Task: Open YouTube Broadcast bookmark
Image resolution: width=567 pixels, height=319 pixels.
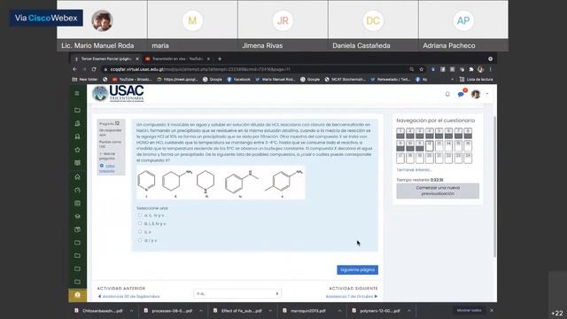Action: [x=132, y=79]
